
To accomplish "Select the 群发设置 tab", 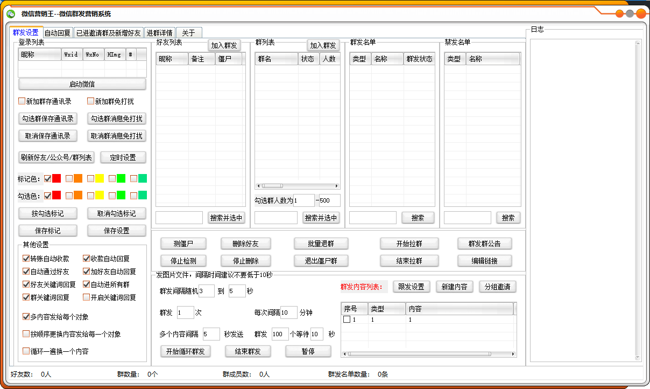I will [x=26, y=32].
